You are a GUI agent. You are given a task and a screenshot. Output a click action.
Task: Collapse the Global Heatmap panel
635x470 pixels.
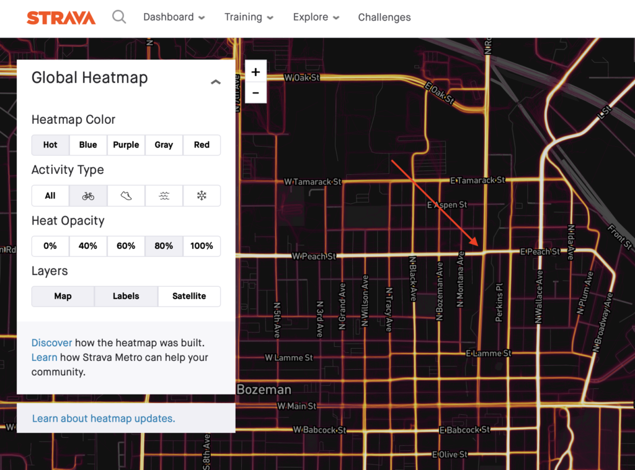pos(215,82)
